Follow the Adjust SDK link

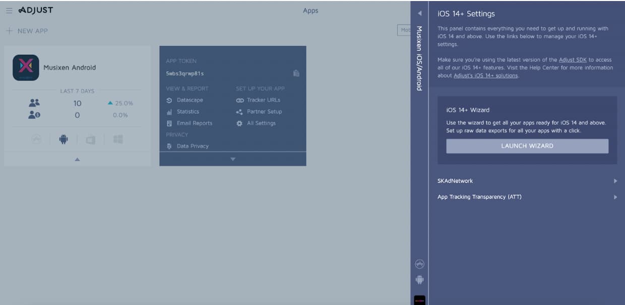pos(574,60)
